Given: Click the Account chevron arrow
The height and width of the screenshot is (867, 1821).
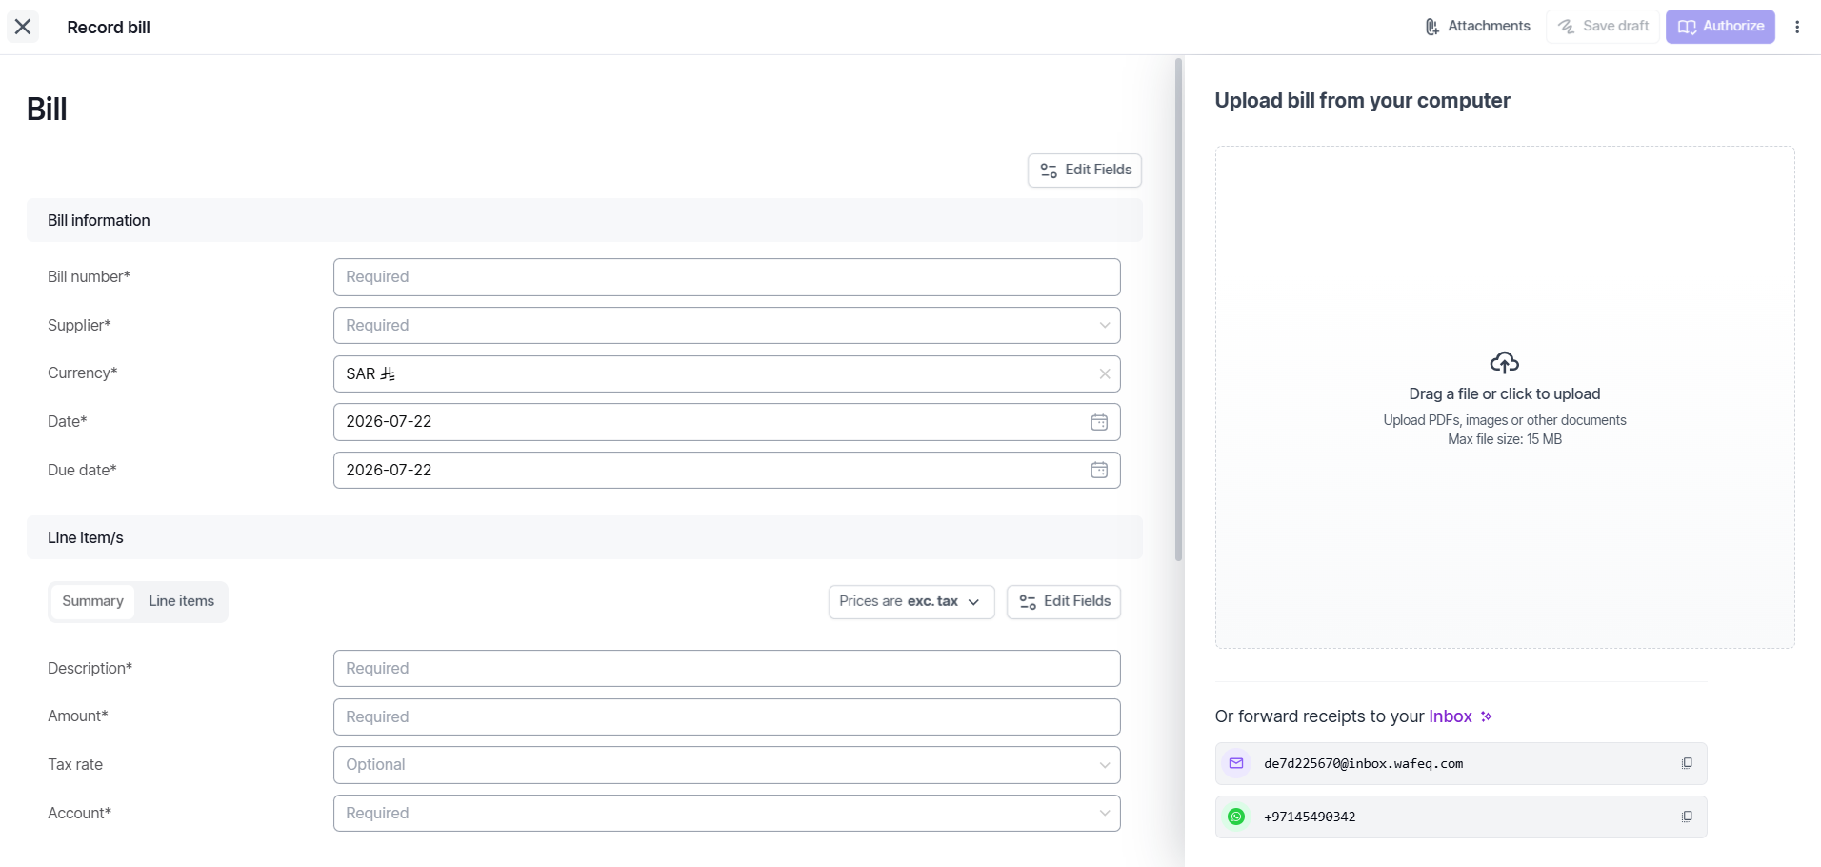Looking at the screenshot, I should [x=1105, y=814].
